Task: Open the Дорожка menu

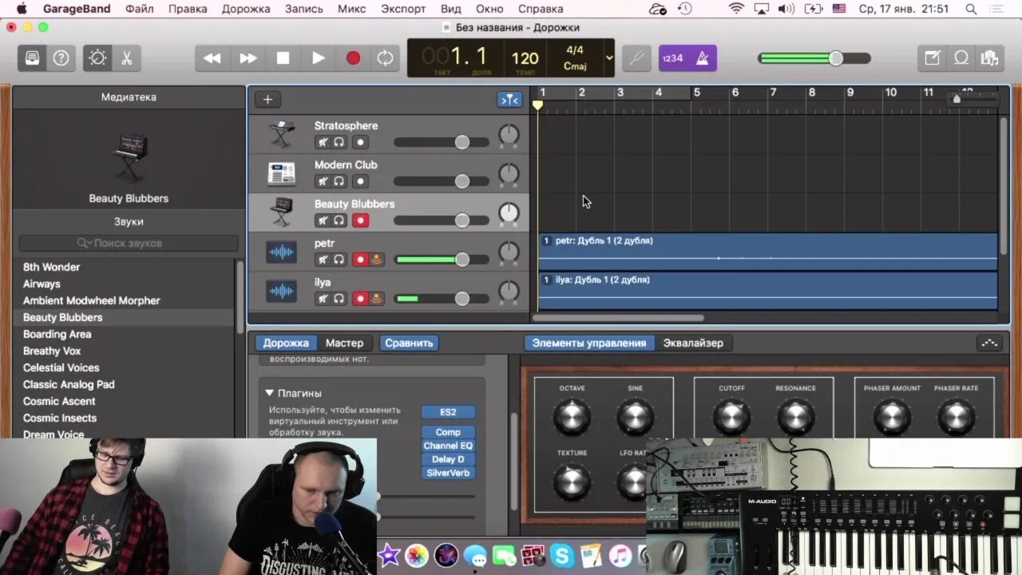Action: pos(246,9)
